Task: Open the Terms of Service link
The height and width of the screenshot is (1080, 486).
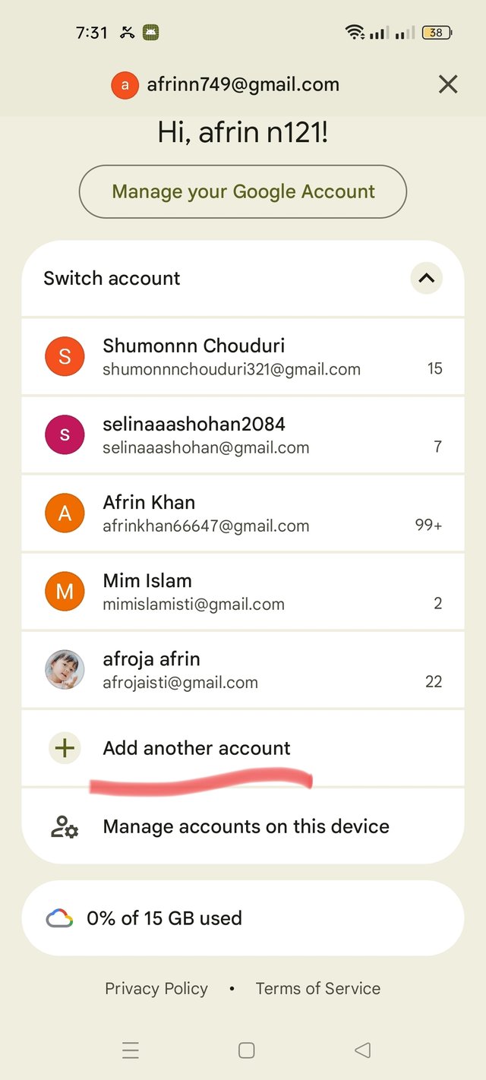Action: (x=317, y=988)
